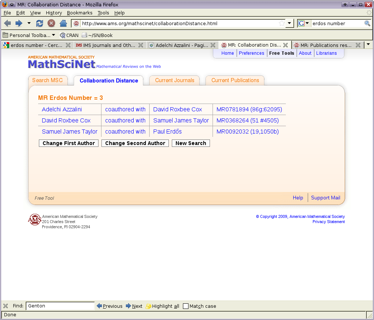Open paper MR0368264 (51 #4505)
Screen dimensions: 374x320
pos(248,120)
